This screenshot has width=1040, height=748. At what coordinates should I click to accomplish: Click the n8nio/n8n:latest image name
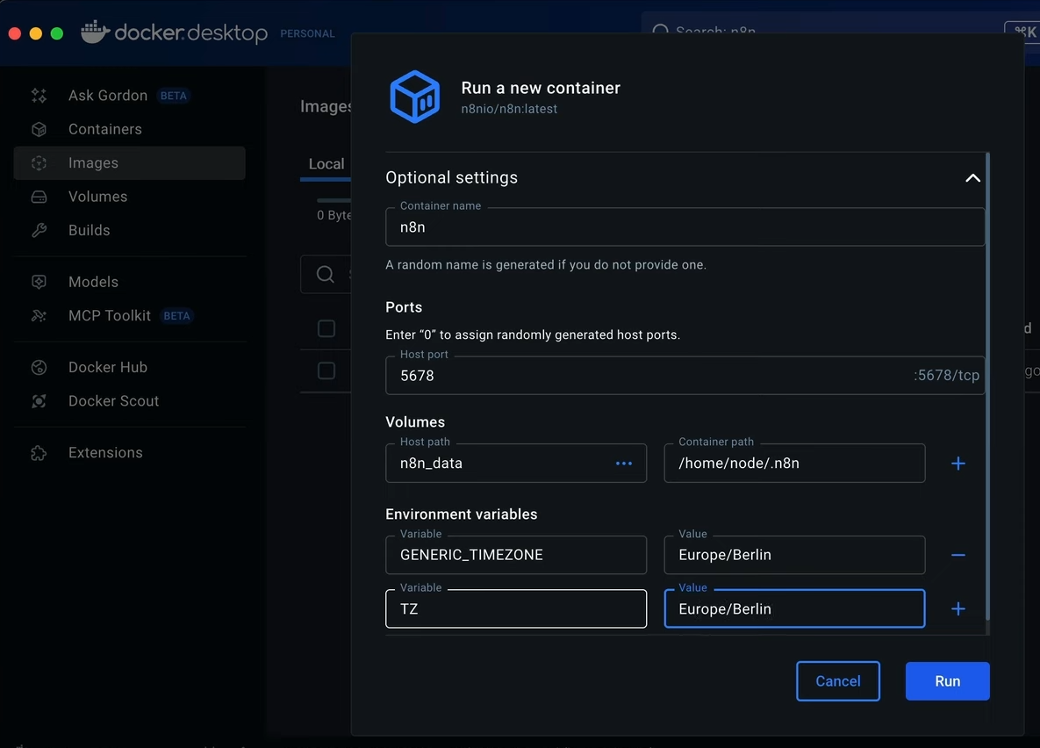(x=509, y=109)
